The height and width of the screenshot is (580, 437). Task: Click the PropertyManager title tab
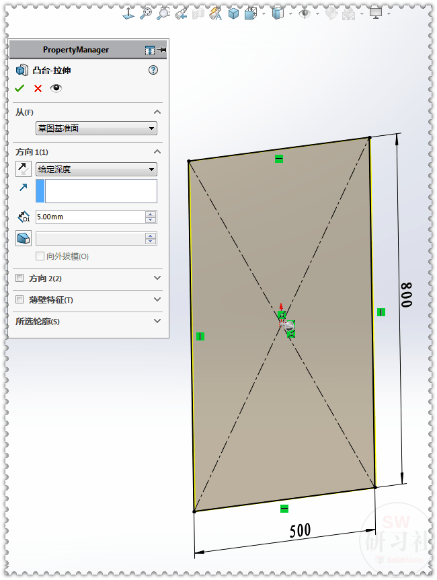(x=76, y=50)
